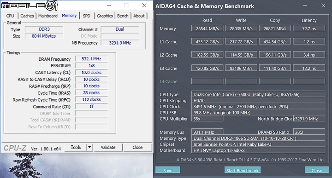This screenshot has width=332, height=178.
Task: Click the Memory Bus value 931.1 MHz
Action: pyautogui.click(x=207, y=132)
